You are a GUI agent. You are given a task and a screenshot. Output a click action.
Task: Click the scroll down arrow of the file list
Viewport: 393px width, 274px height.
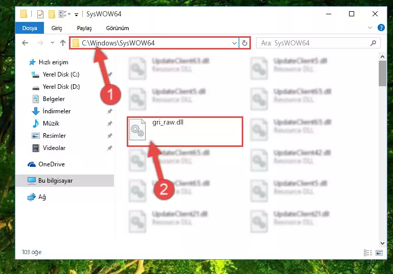[382, 243]
